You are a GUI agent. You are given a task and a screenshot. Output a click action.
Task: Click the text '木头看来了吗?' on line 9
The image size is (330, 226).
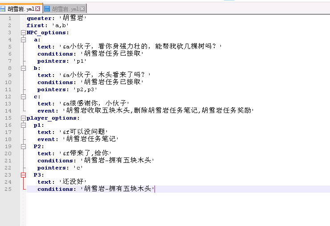coord(122,75)
